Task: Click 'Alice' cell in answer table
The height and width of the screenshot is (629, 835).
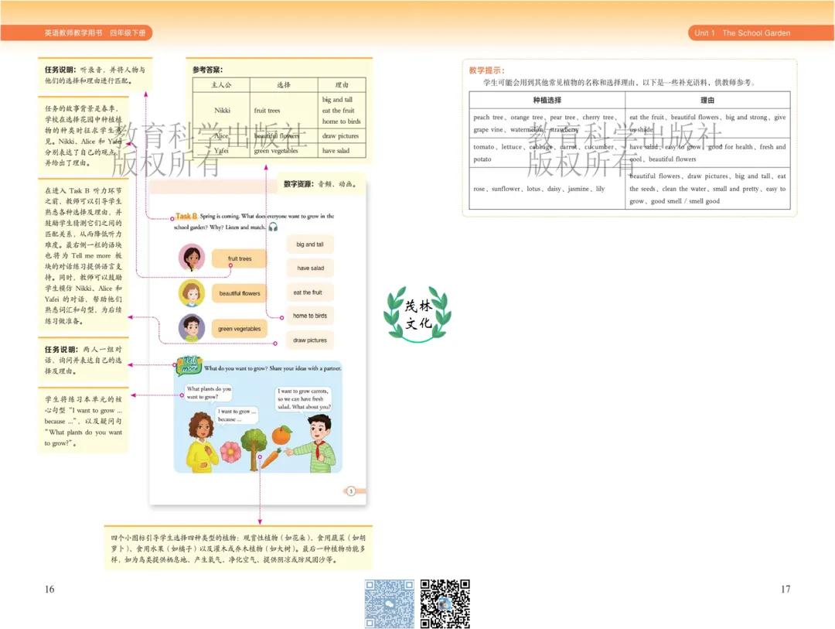Action: [222, 136]
